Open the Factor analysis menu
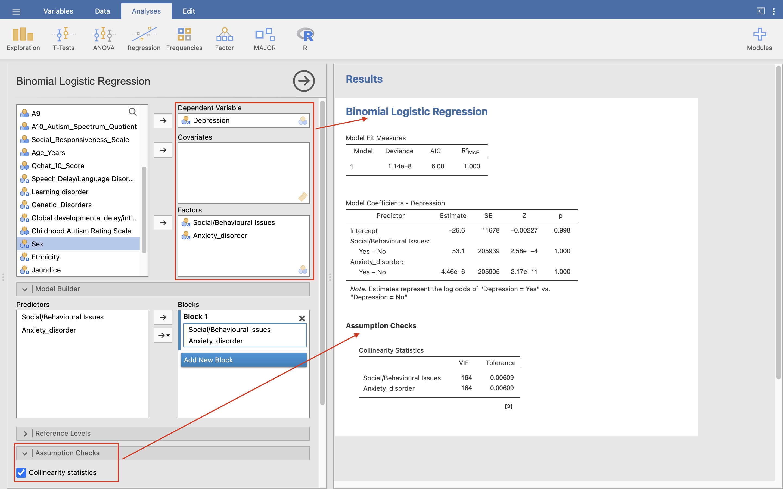The image size is (783, 489). [224, 39]
